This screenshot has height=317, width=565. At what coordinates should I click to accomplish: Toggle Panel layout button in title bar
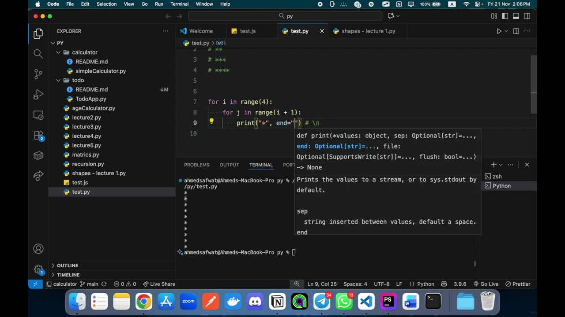pos(516,16)
